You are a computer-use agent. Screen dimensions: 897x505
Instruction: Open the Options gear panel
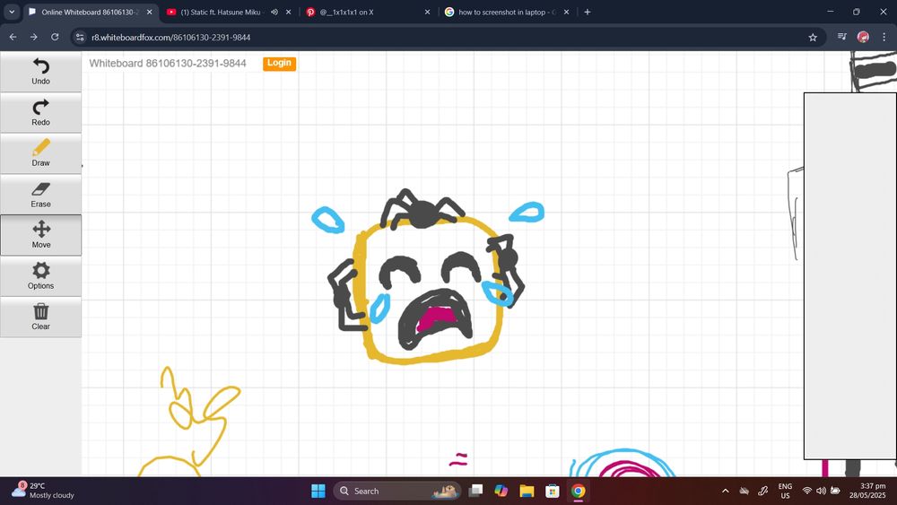point(40,276)
